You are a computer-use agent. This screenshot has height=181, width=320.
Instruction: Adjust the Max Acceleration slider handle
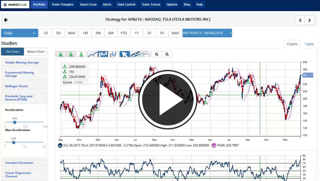click(x=13, y=142)
